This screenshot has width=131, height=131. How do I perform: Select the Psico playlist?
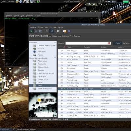pyautogui.click(x=43, y=83)
